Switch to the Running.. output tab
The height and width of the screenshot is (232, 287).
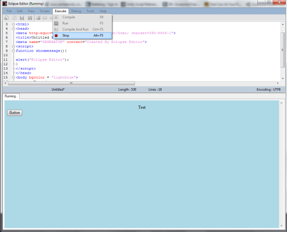click(x=11, y=96)
